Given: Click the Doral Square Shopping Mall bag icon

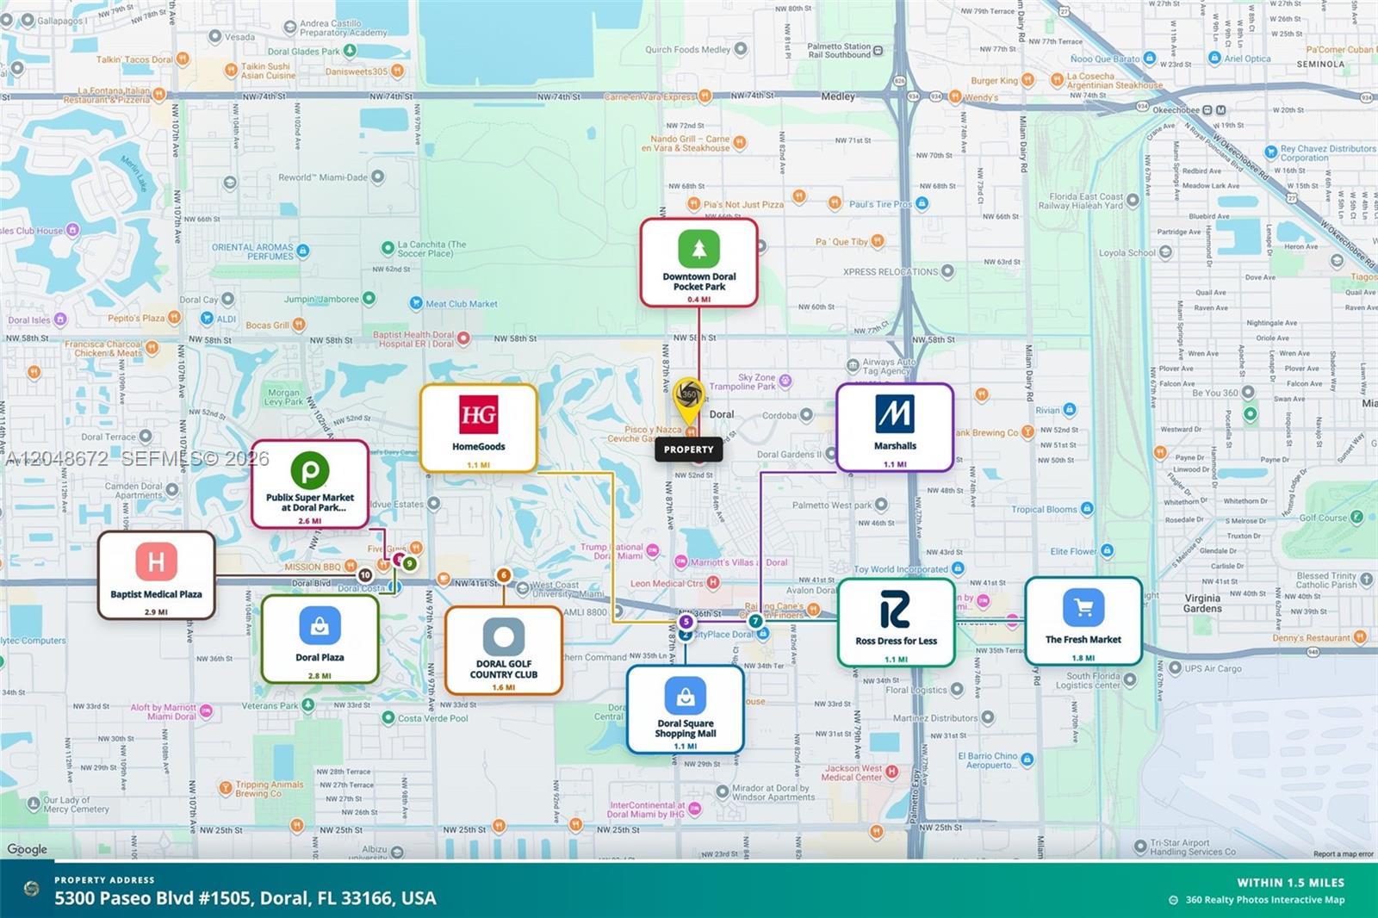Looking at the screenshot, I should click(686, 696).
